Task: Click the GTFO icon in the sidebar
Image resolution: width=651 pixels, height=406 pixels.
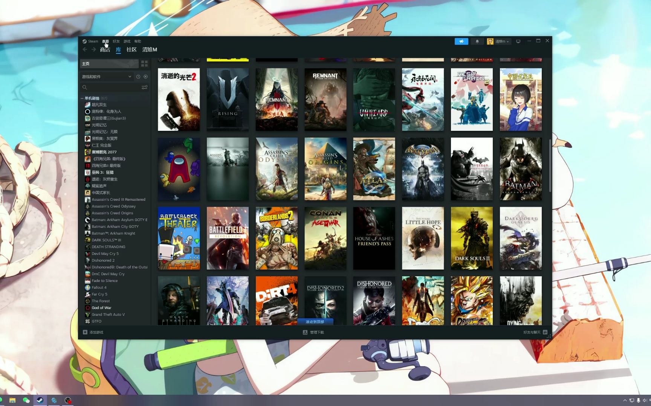Action: click(x=87, y=321)
